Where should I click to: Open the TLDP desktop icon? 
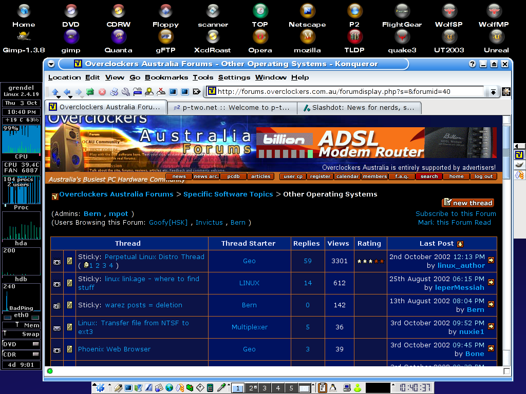(354, 42)
